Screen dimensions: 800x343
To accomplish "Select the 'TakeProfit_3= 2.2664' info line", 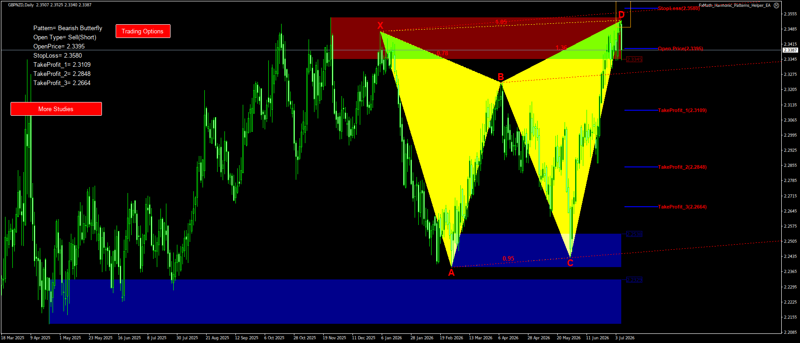I will (62, 83).
